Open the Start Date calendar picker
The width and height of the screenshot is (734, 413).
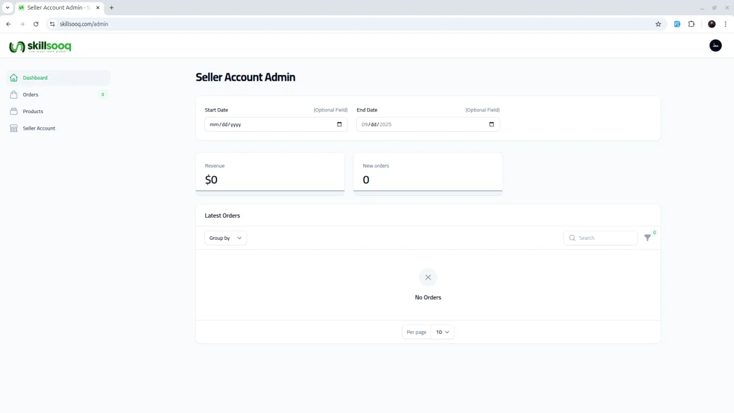(x=339, y=124)
